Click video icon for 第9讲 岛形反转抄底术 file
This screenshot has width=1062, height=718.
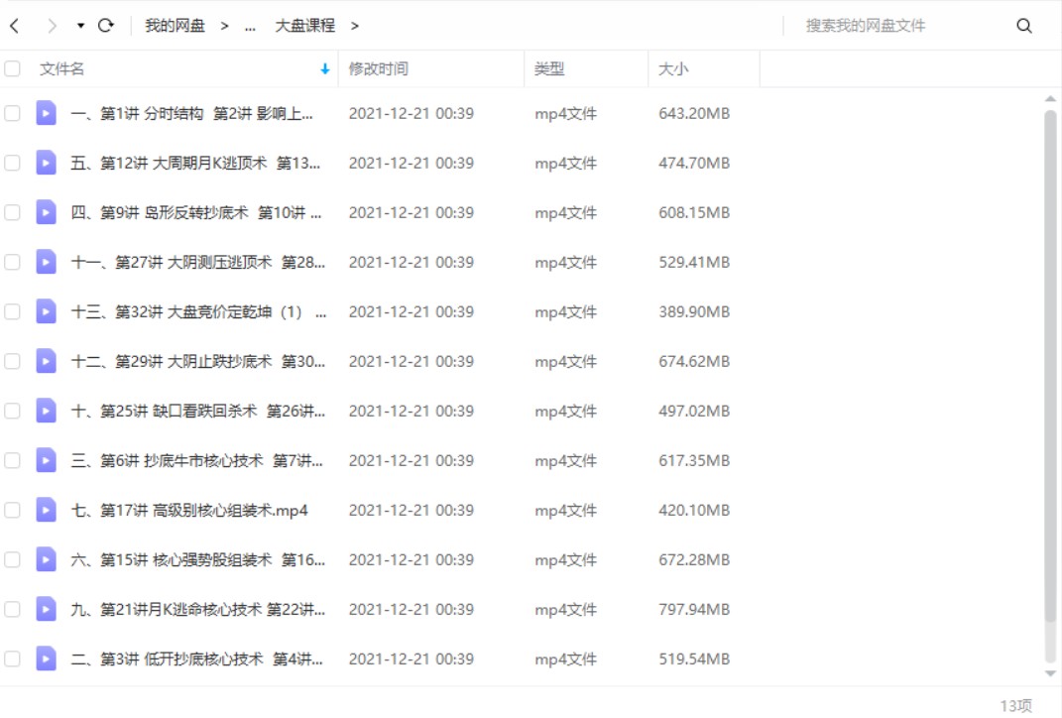click(46, 212)
